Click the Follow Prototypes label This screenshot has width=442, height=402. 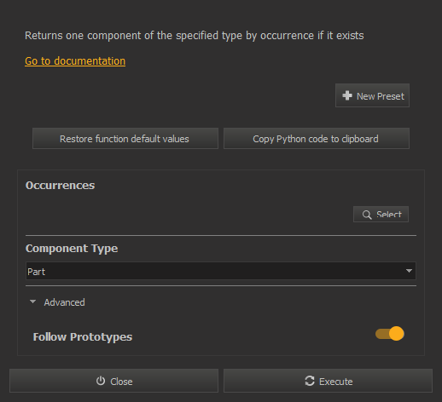(x=83, y=337)
